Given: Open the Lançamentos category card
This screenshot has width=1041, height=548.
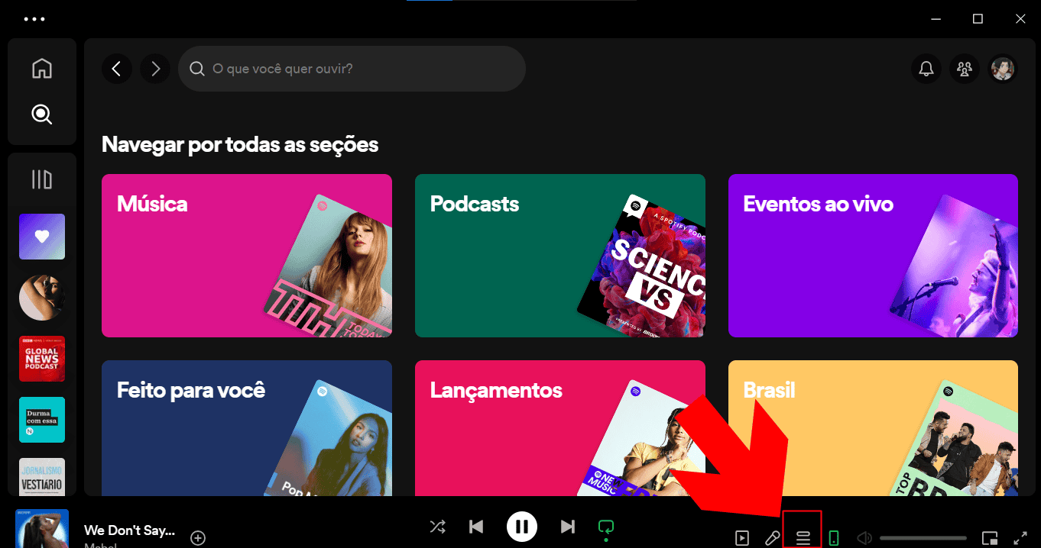Looking at the screenshot, I should (x=560, y=428).
